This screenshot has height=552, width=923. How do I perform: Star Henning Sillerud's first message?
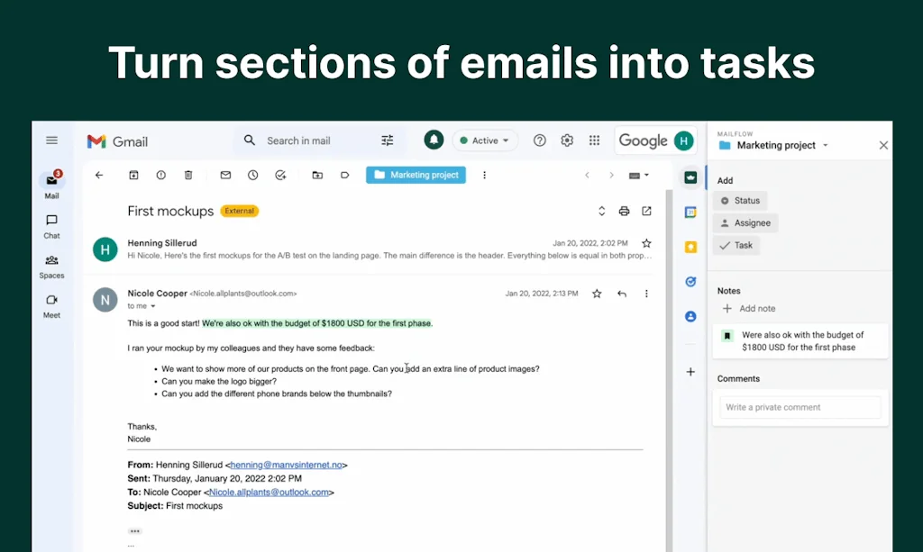pos(646,242)
